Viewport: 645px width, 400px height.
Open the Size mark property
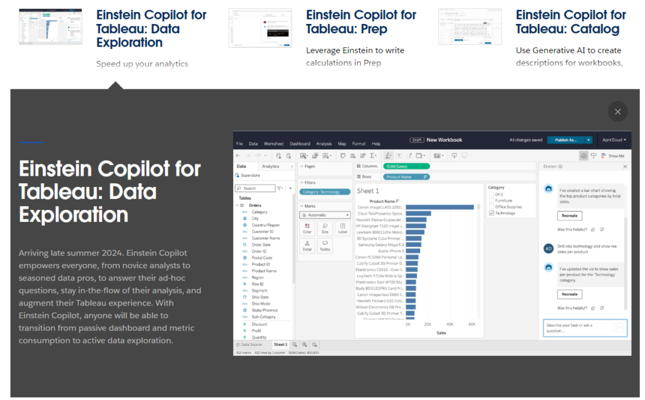(x=325, y=229)
